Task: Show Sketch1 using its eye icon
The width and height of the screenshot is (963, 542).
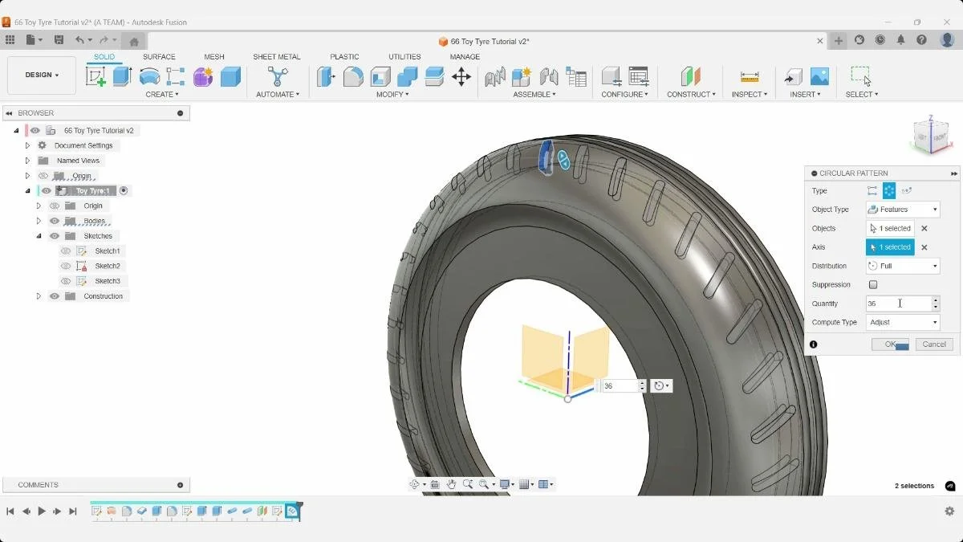Action: (66, 251)
